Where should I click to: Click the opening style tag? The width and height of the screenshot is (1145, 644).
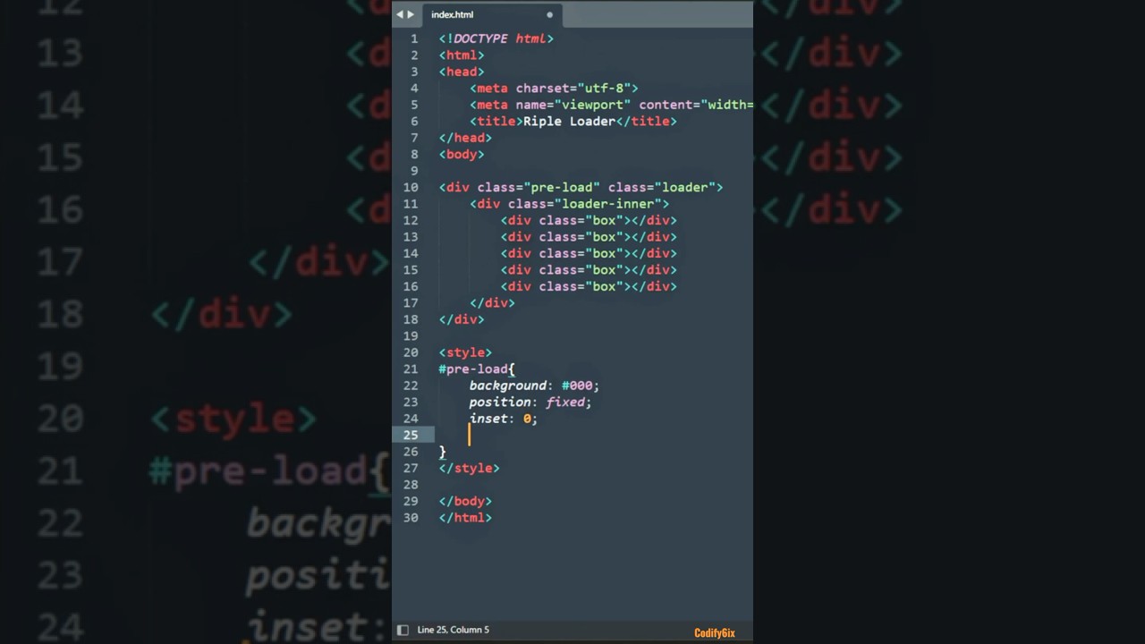[465, 353]
